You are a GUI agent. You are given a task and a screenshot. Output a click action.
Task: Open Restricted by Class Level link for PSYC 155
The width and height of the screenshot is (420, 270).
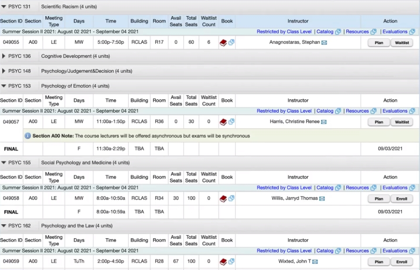tap(284, 188)
